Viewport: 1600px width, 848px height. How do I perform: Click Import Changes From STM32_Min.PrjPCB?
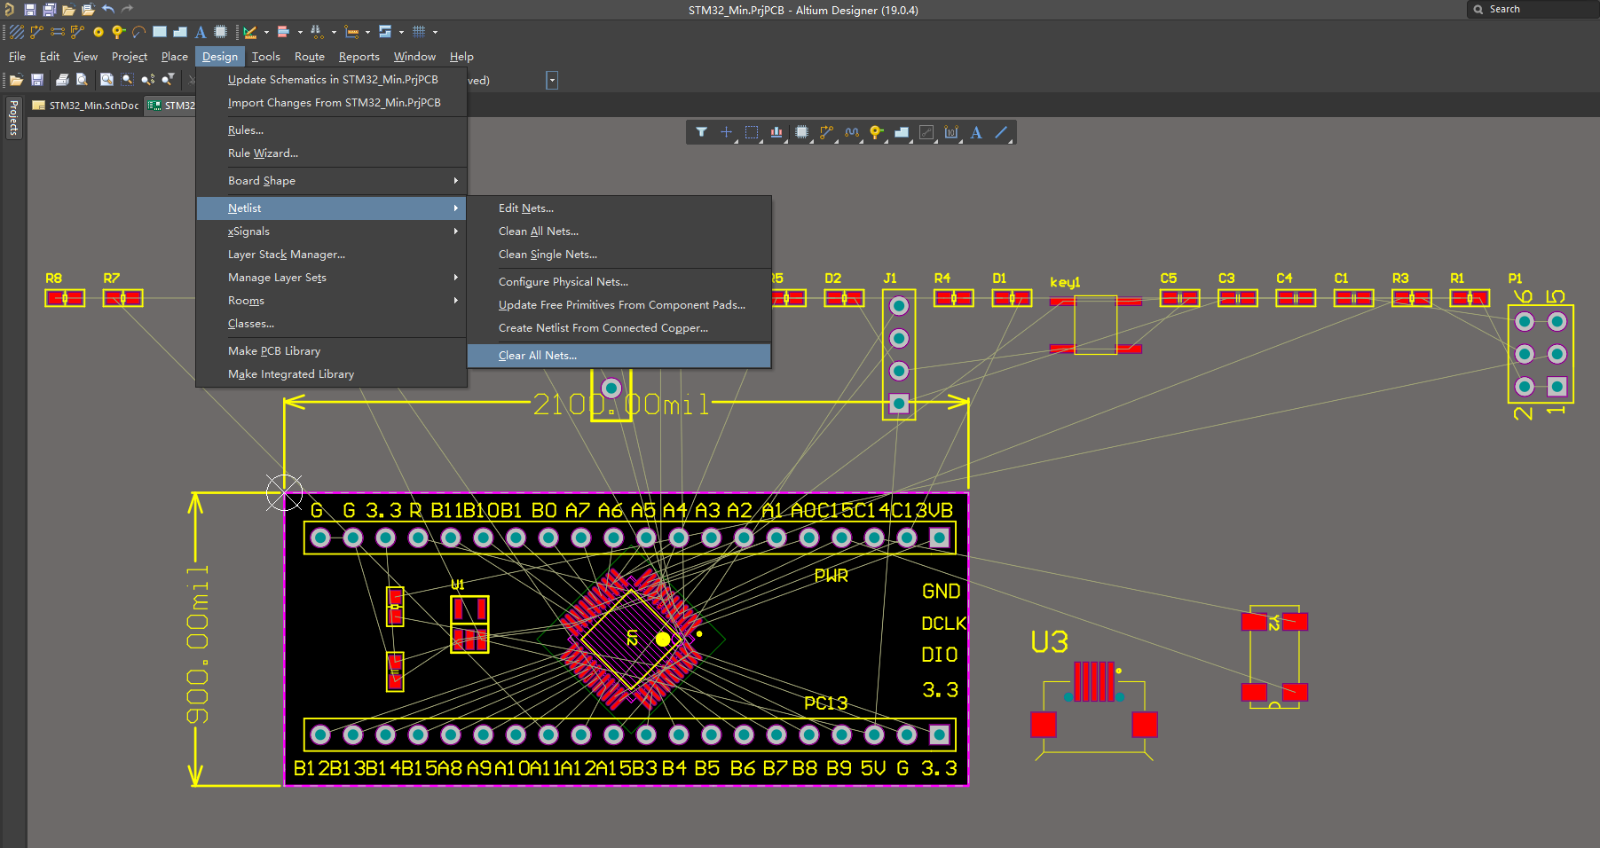(331, 102)
